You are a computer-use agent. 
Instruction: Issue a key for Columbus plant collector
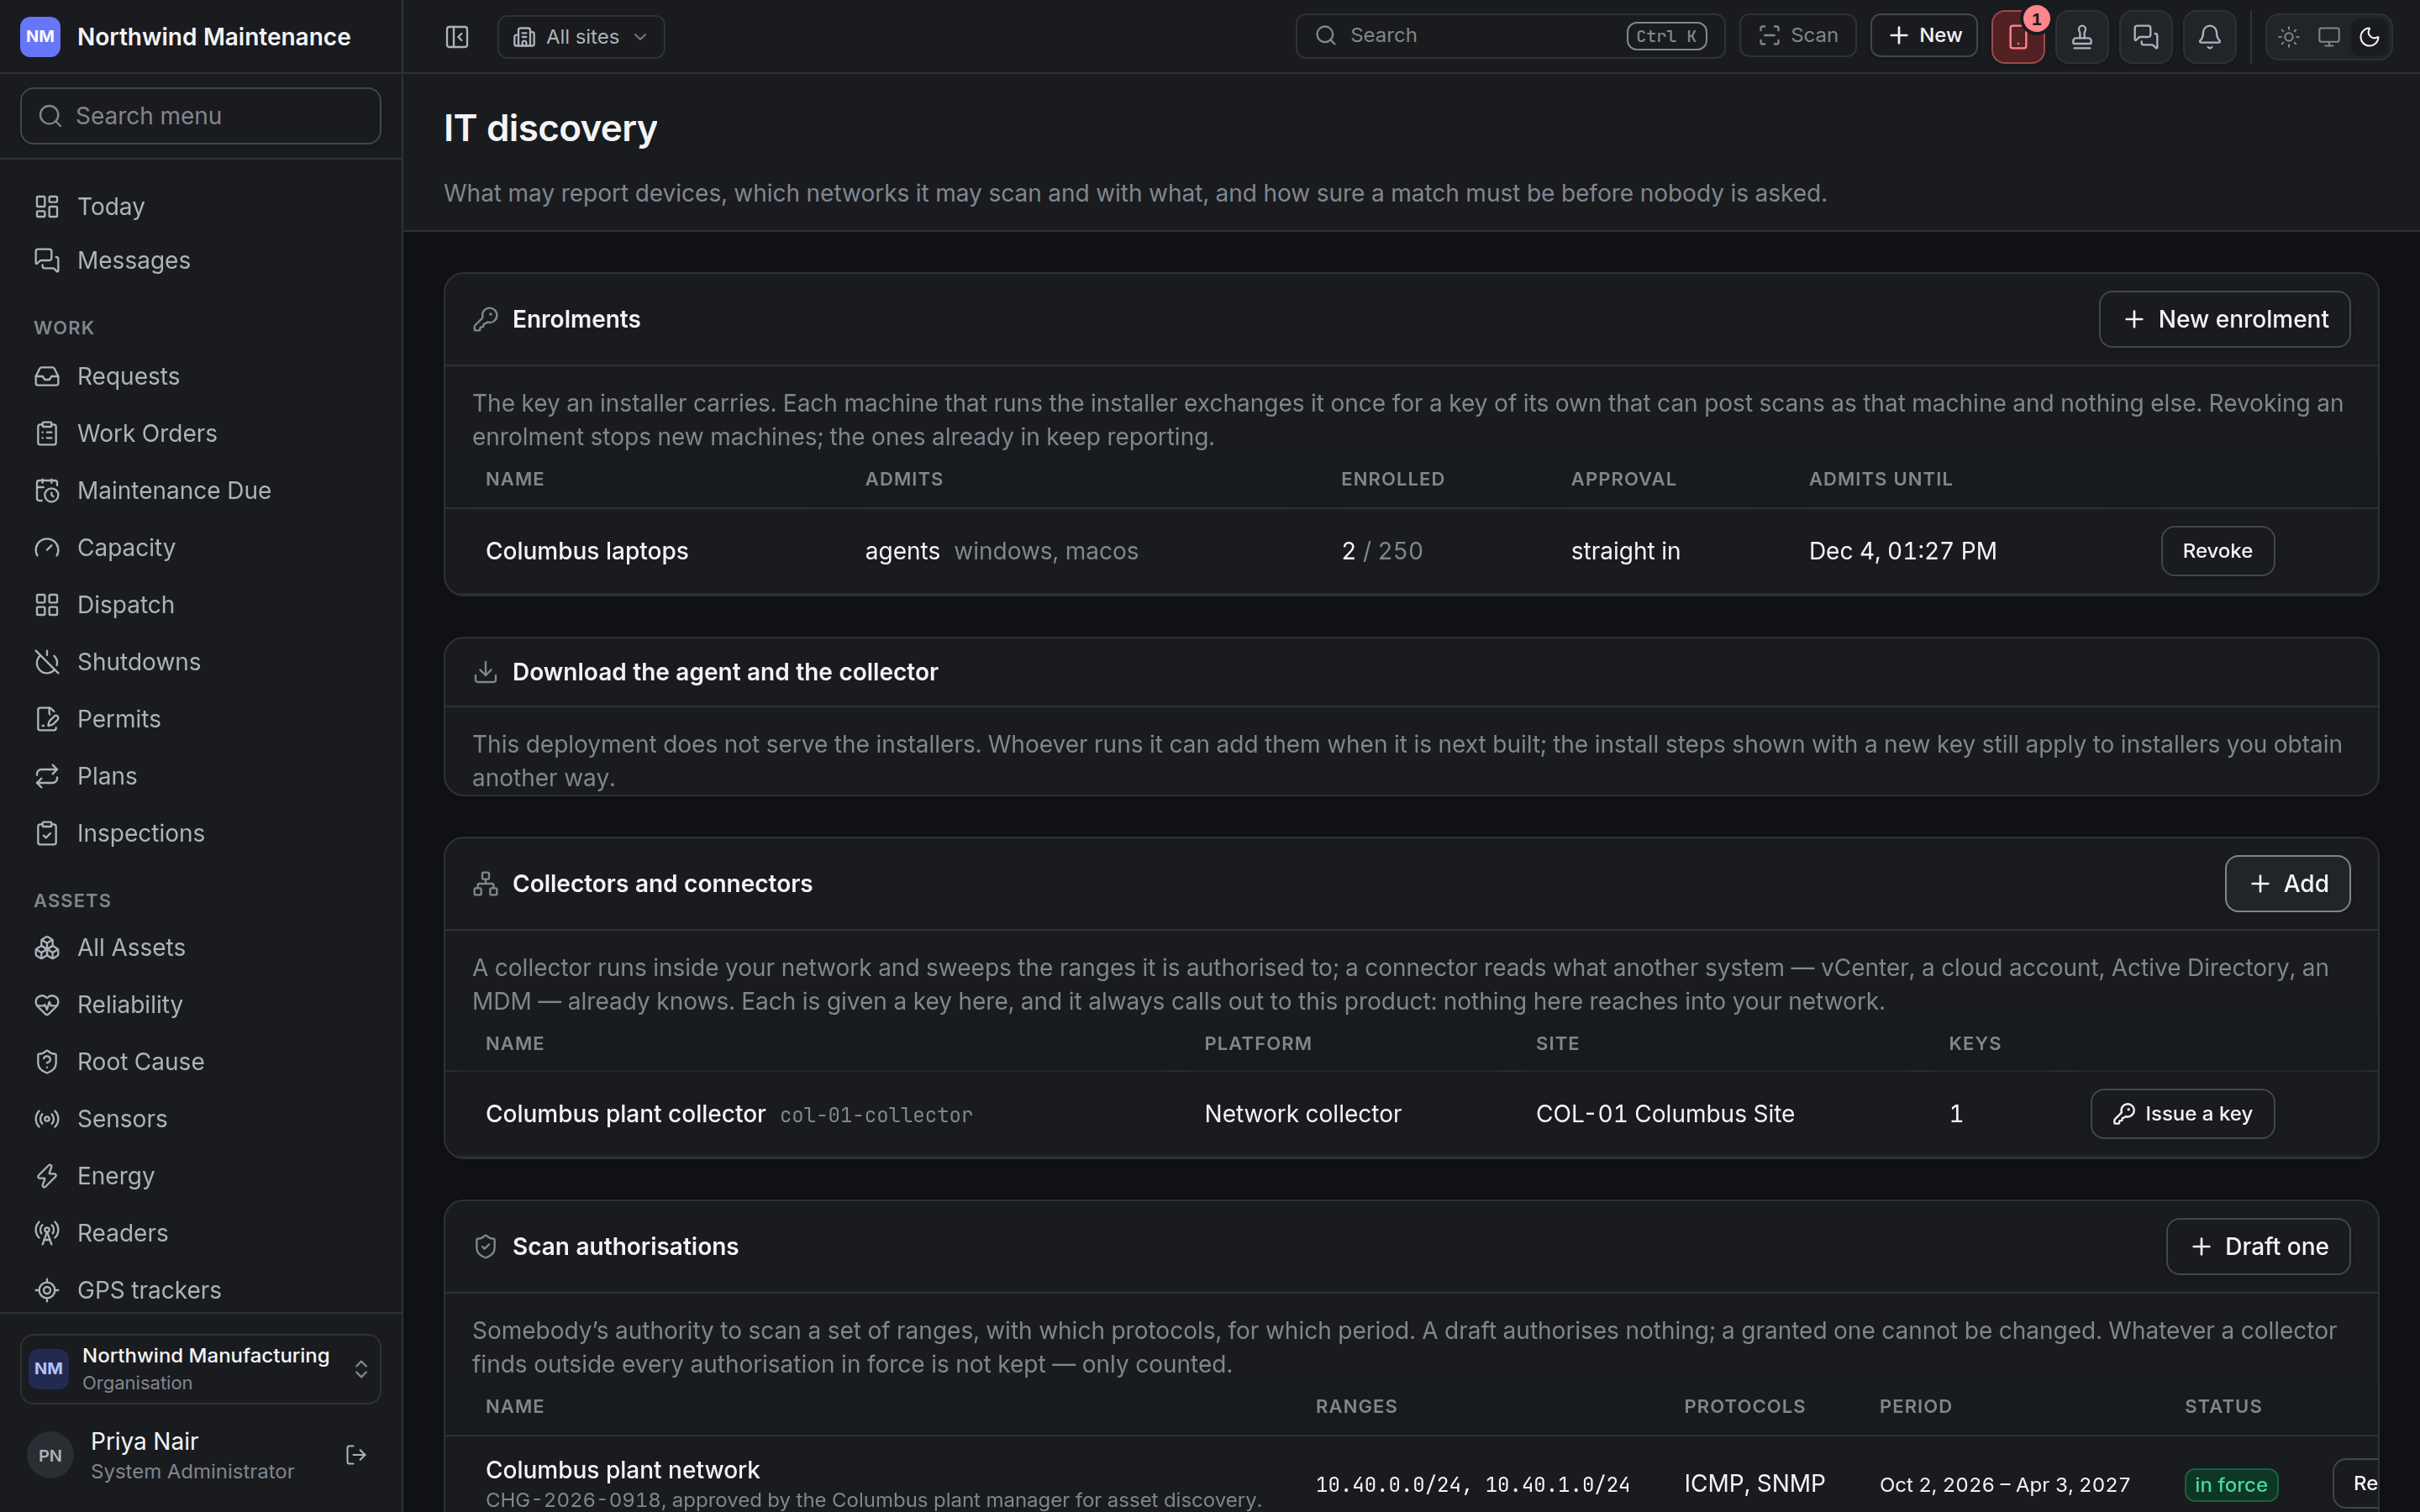tap(2182, 1114)
